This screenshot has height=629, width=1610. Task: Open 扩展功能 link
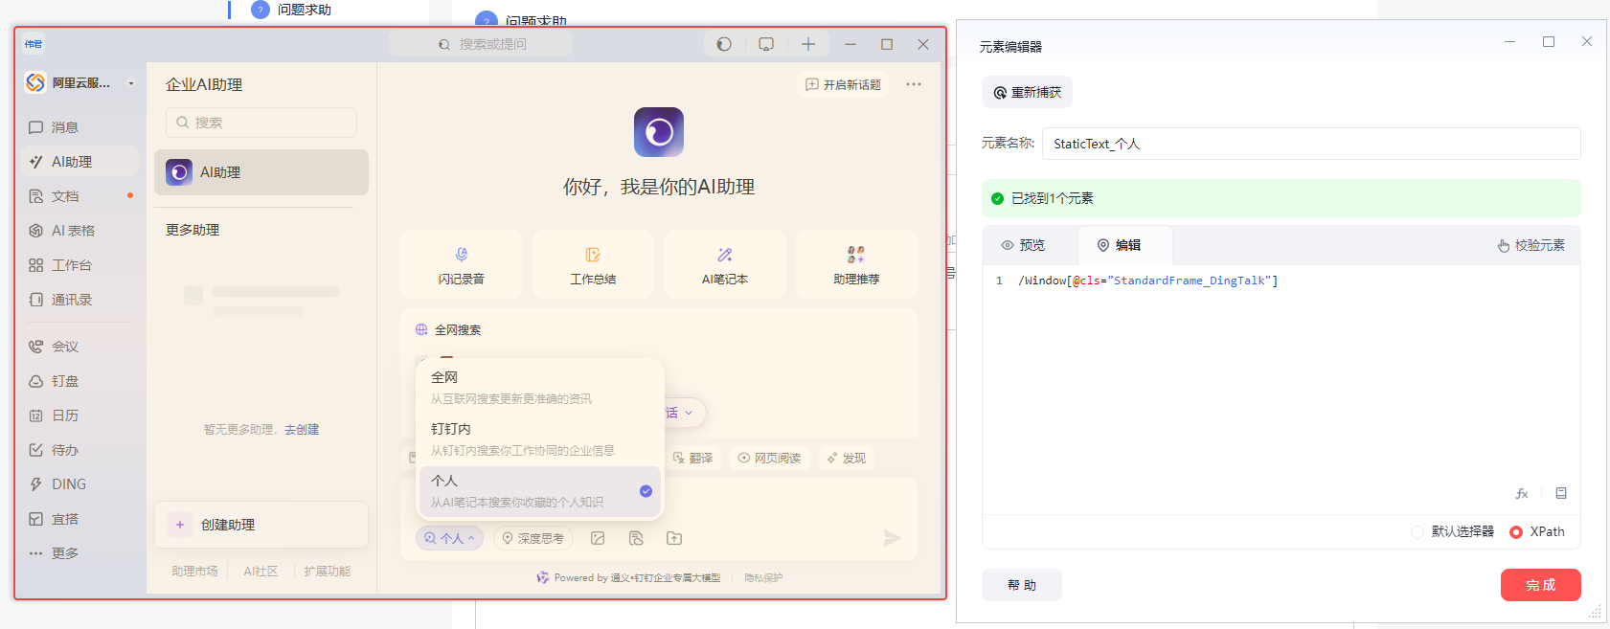tap(327, 572)
